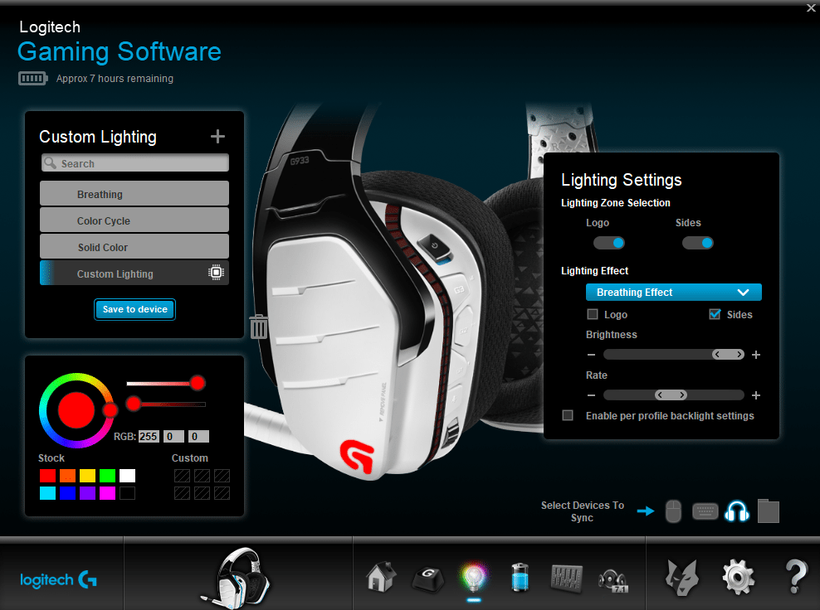
Task: Click the green RGB value field
Action: coord(173,436)
